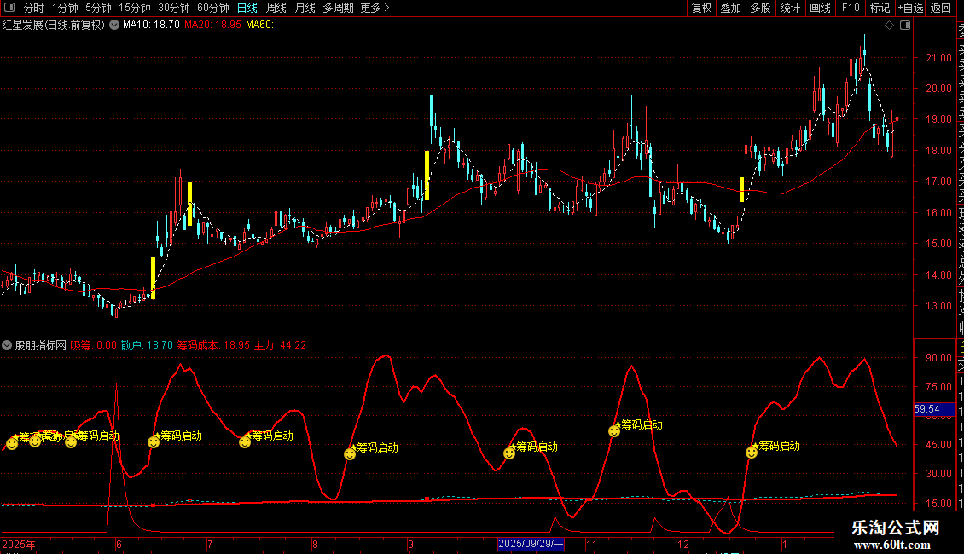Image resolution: width=964 pixels, height=554 pixels.
Task: Click the 13.00 price axis label
Action: tap(938, 306)
